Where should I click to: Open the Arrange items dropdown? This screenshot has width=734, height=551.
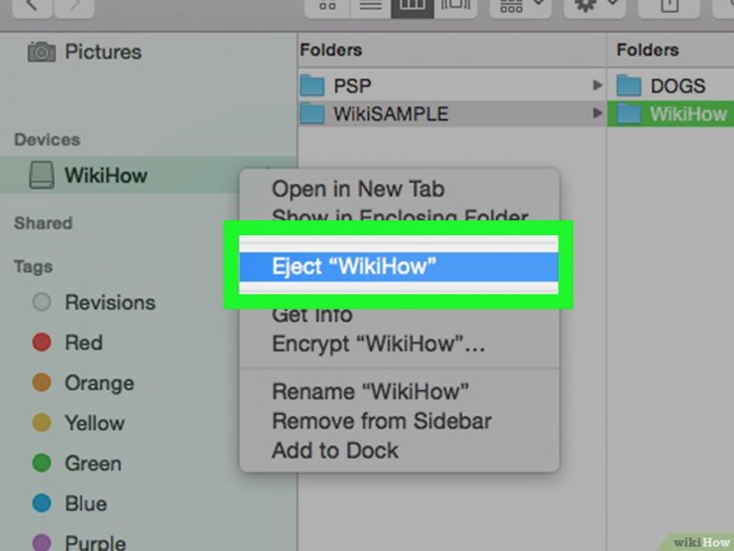[x=521, y=7]
